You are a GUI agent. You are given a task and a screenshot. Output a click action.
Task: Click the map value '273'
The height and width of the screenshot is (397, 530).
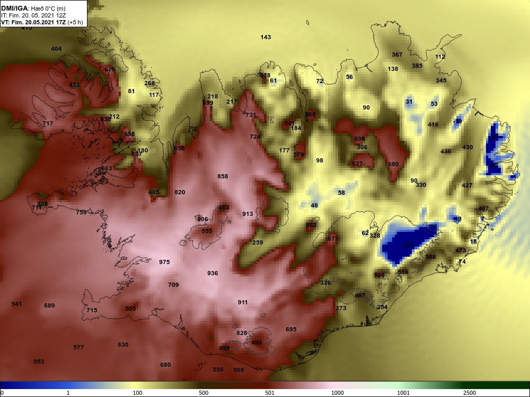tap(341, 308)
